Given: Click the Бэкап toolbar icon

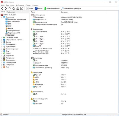Looking at the screenshot, I should (x=39, y=8).
